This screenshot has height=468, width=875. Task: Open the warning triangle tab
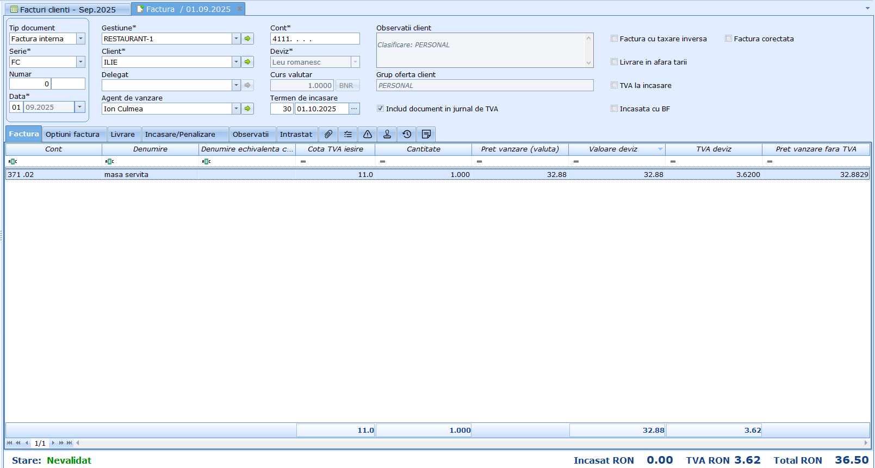point(368,134)
